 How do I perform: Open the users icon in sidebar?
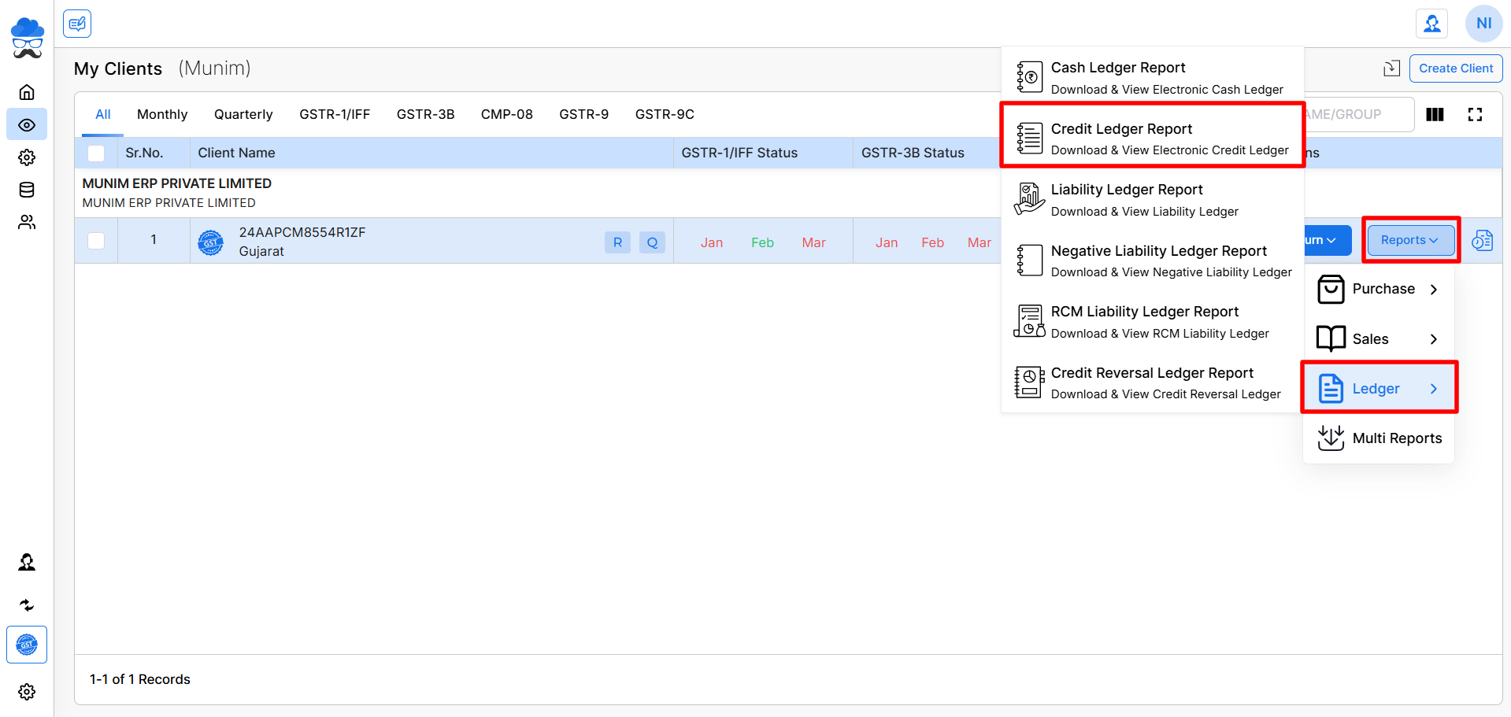click(27, 223)
